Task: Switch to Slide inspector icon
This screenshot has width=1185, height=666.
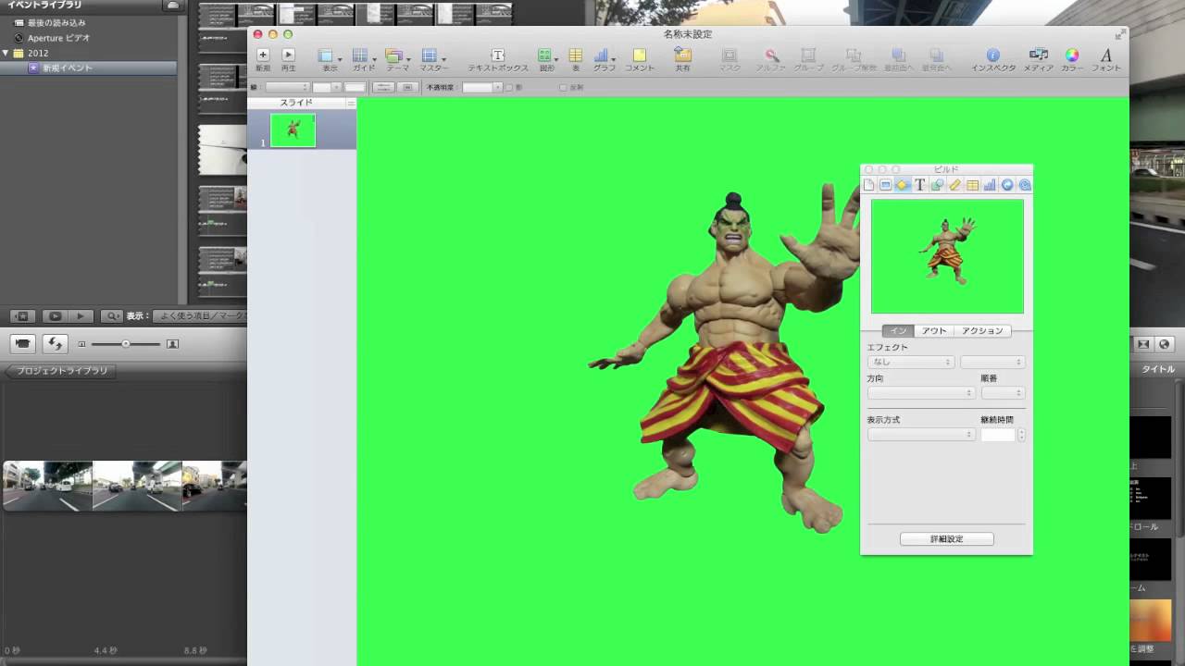Action: [x=885, y=185]
